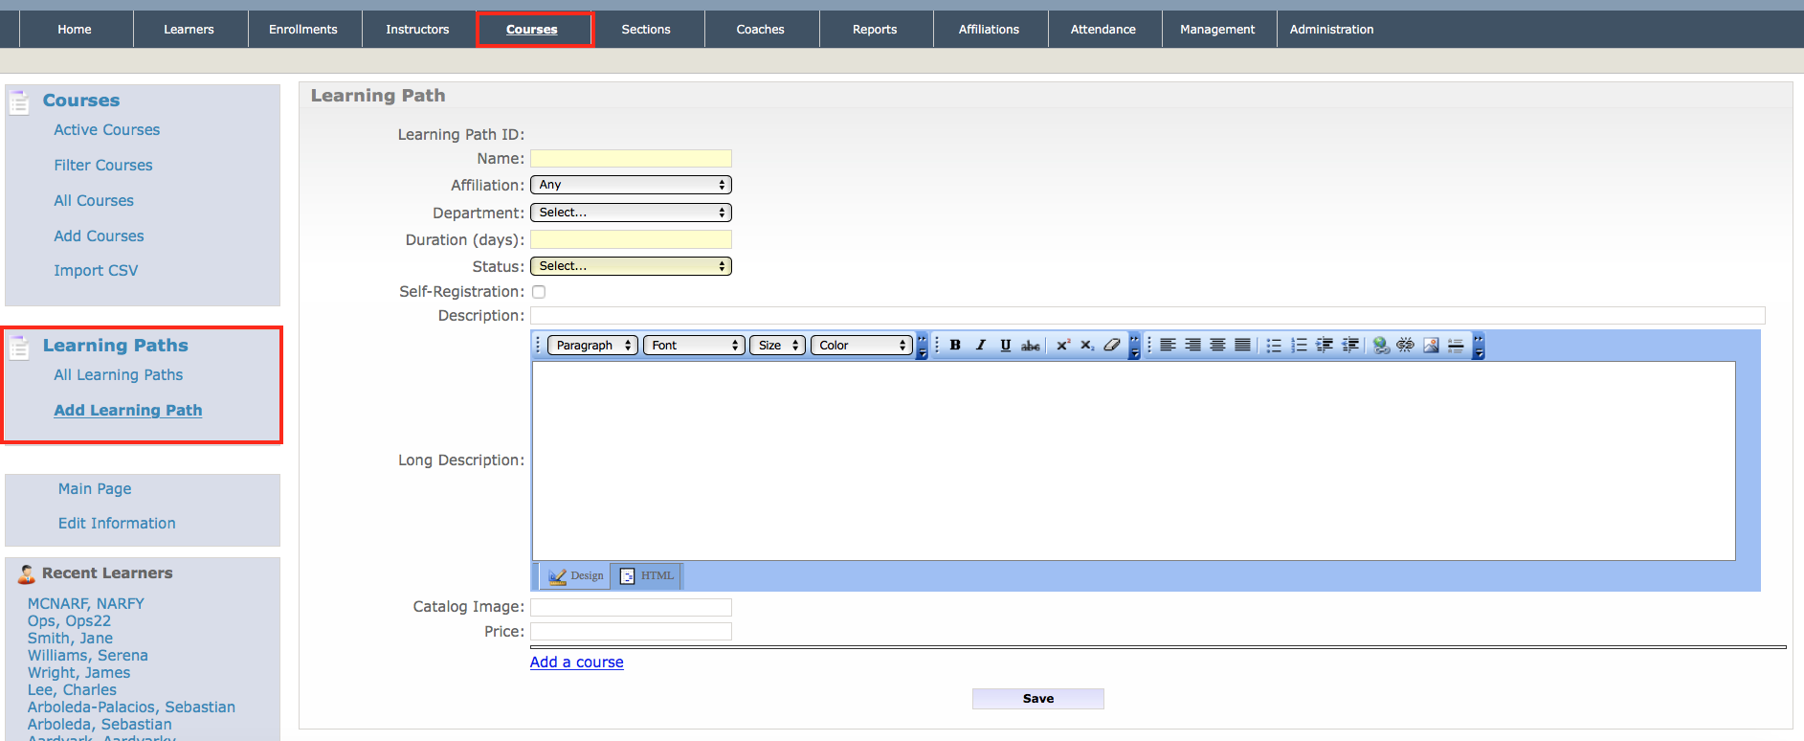Click the 'Add a course' link
Image resolution: width=1804 pixels, height=741 pixels.
[x=576, y=662]
